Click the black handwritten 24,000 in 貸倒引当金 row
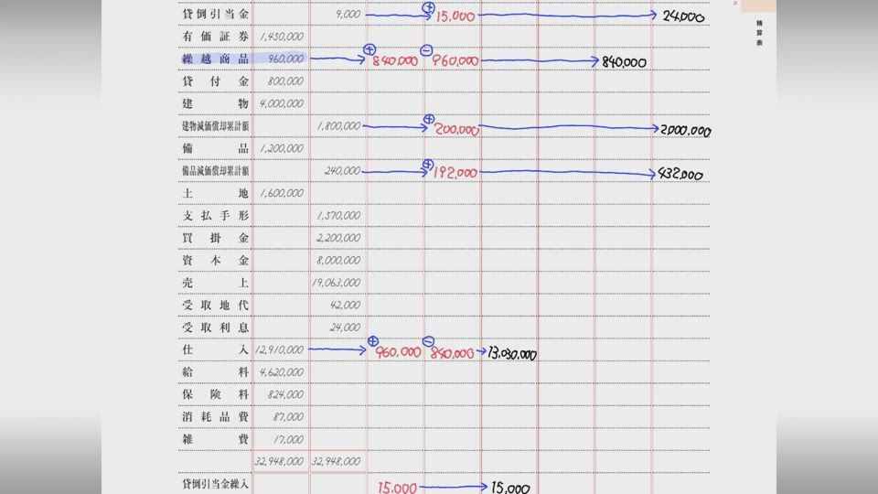 click(x=683, y=16)
